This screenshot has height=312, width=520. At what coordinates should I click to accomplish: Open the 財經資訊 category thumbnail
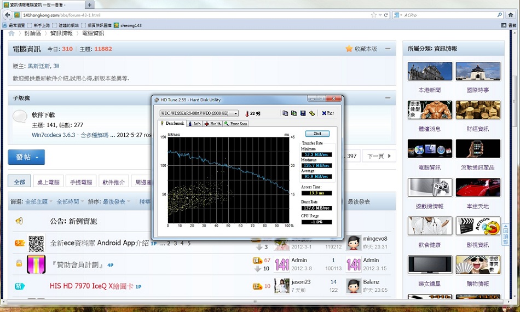[478, 109]
